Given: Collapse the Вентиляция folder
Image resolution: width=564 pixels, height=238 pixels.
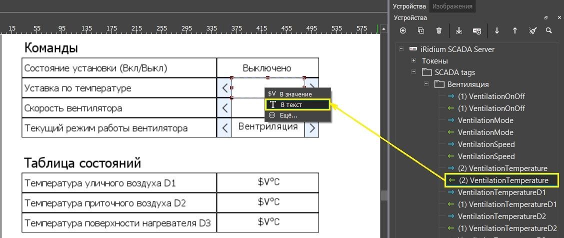Looking at the screenshot, I should pos(426,84).
